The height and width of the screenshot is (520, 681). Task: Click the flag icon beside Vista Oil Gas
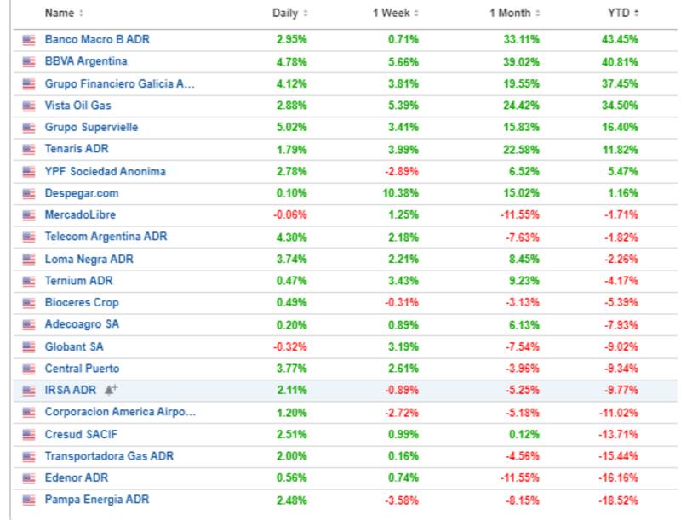[28, 106]
